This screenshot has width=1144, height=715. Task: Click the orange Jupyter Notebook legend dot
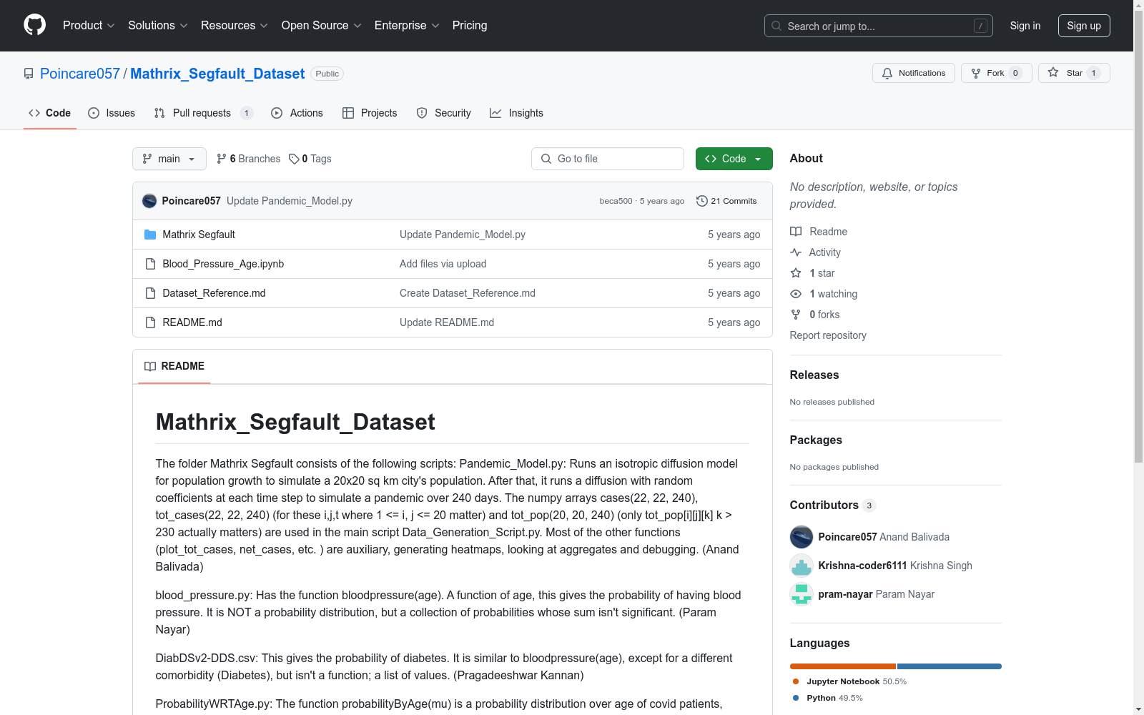coord(796,681)
